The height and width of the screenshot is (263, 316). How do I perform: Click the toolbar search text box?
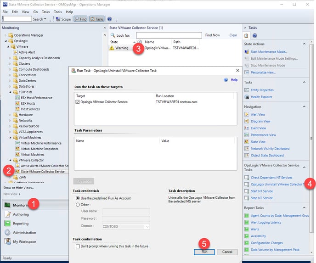point(17,19)
